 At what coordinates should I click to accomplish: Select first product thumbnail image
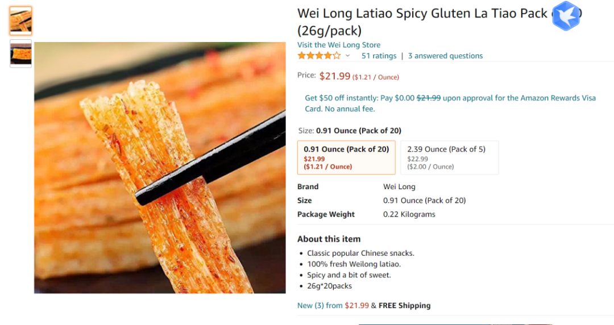pyautogui.click(x=21, y=21)
